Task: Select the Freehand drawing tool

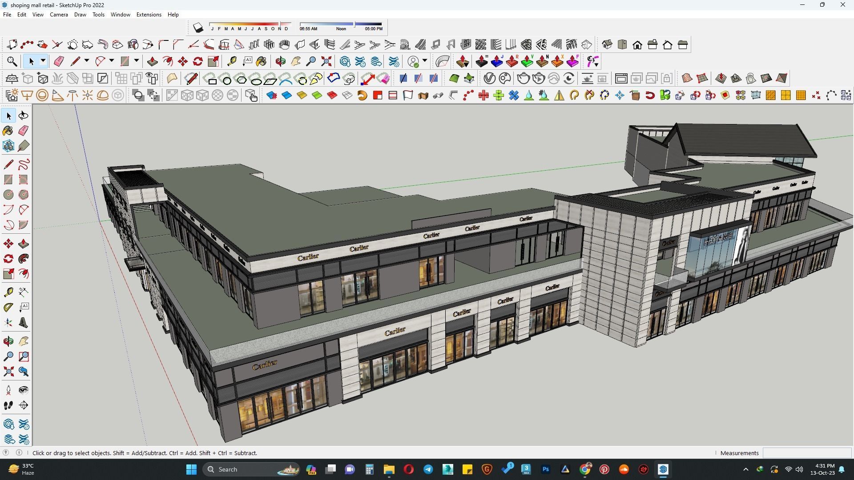Action: point(24,164)
